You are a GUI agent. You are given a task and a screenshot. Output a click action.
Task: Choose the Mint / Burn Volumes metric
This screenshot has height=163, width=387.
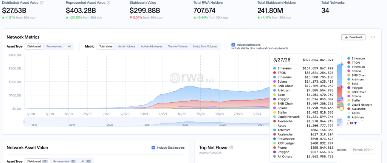pos(205,46)
